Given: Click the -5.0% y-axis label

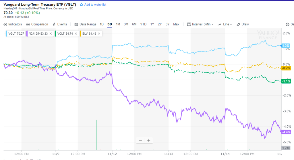Looking at the screenshot, I should click(x=287, y=142).
